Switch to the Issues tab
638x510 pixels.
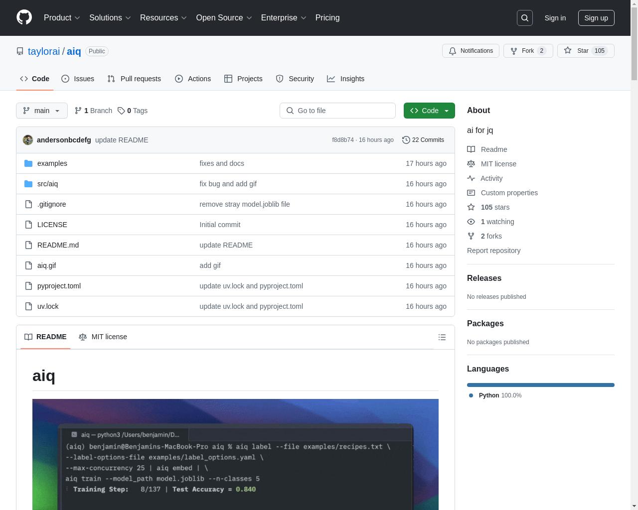78,79
